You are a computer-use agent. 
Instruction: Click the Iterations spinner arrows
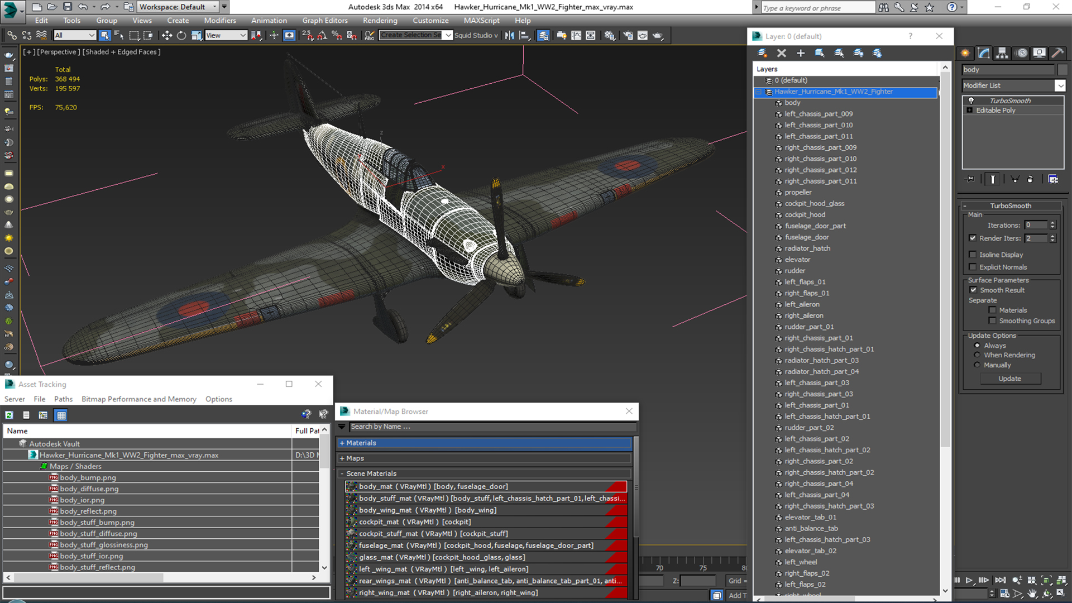tap(1052, 225)
